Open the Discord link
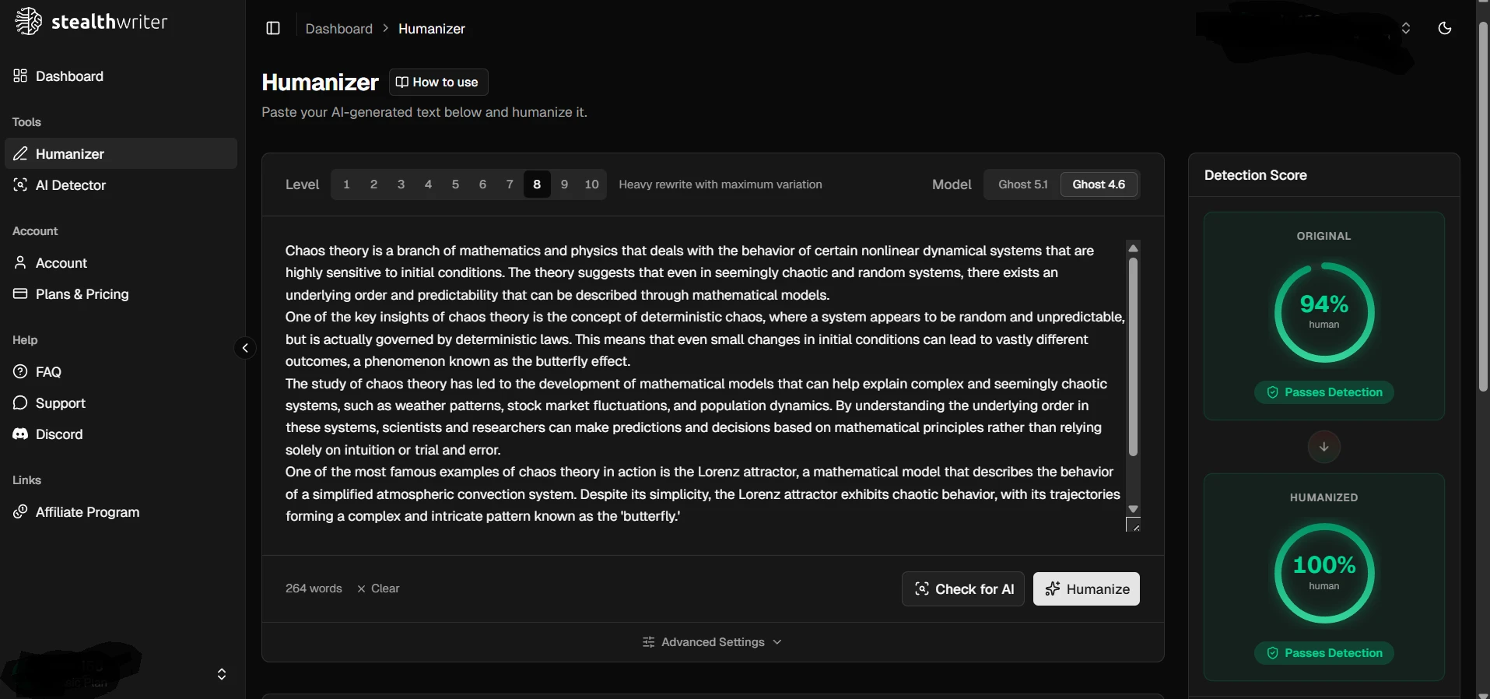The height and width of the screenshot is (699, 1490). 121,434
